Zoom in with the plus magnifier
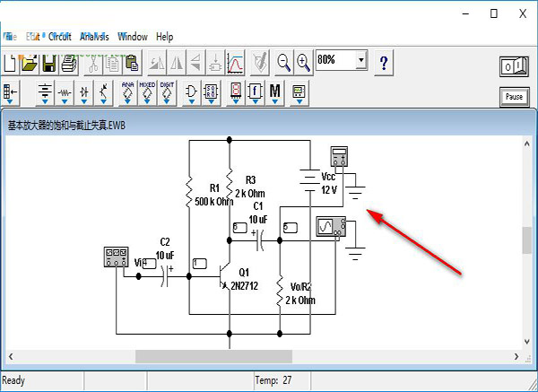This screenshot has height=392, width=538. (x=303, y=62)
